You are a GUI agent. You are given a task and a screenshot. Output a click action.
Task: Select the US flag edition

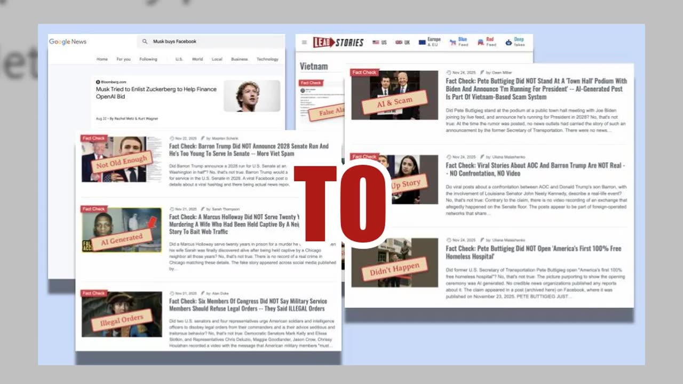(379, 42)
